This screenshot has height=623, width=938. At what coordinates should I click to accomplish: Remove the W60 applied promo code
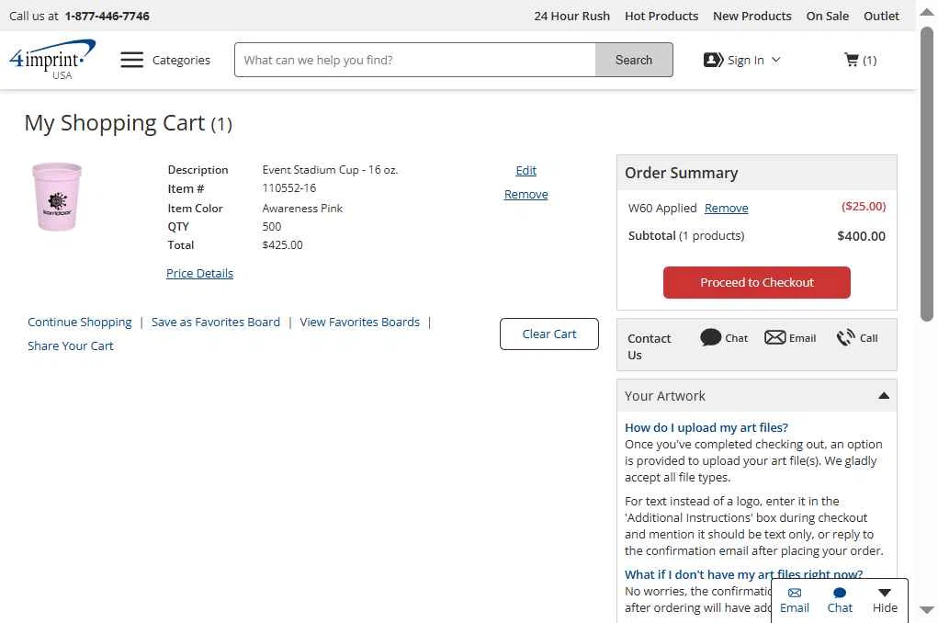coord(726,209)
